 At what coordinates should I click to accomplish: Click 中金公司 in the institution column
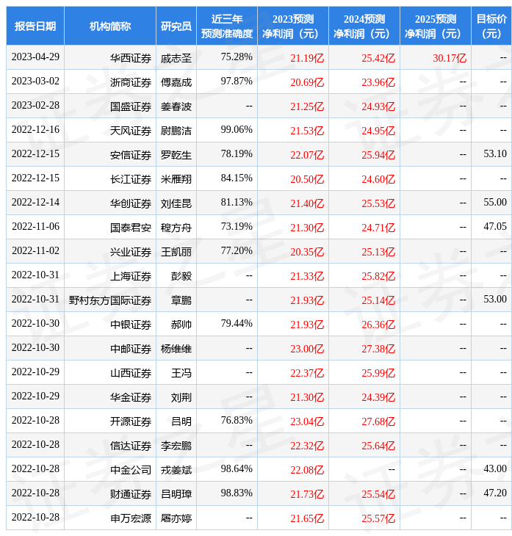[x=131, y=469]
